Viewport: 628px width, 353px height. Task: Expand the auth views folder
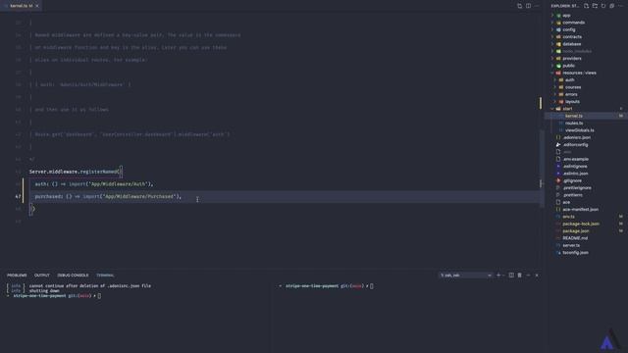[x=569, y=80]
